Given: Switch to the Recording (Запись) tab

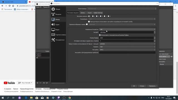Looking at the screenshot, I should pyautogui.click(x=83, y=13).
